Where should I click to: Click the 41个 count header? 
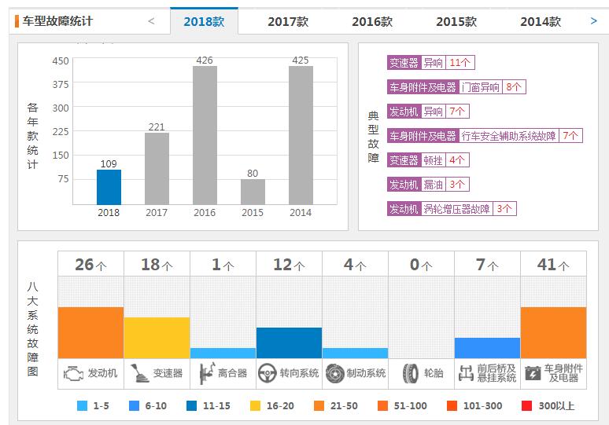pyautogui.click(x=553, y=265)
